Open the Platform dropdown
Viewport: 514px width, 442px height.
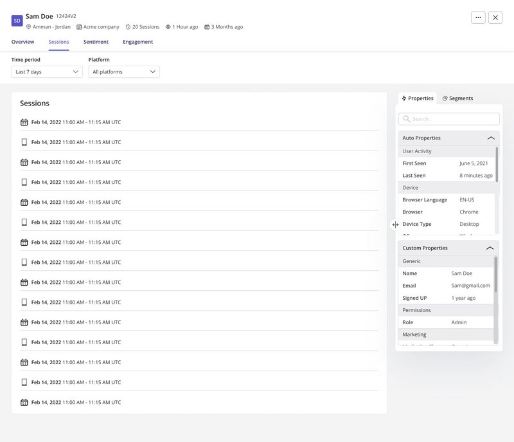click(124, 72)
